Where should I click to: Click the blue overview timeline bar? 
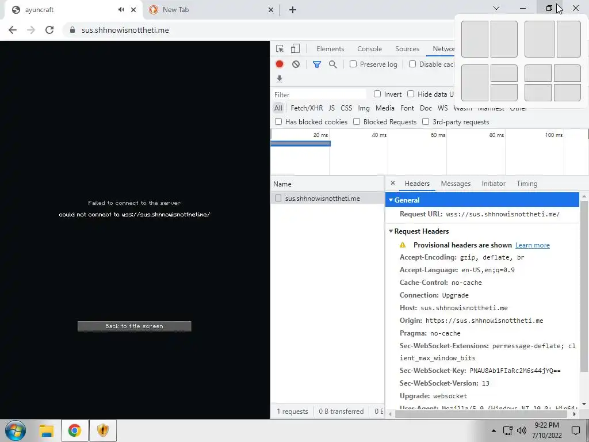[x=300, y=143]
